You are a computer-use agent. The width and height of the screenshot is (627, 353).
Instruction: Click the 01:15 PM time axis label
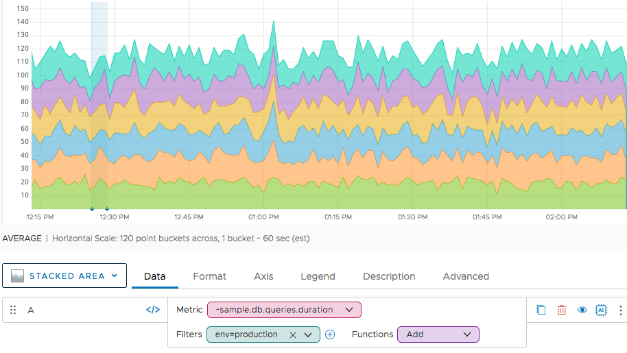pyautogui.click(x=338, y=217)
